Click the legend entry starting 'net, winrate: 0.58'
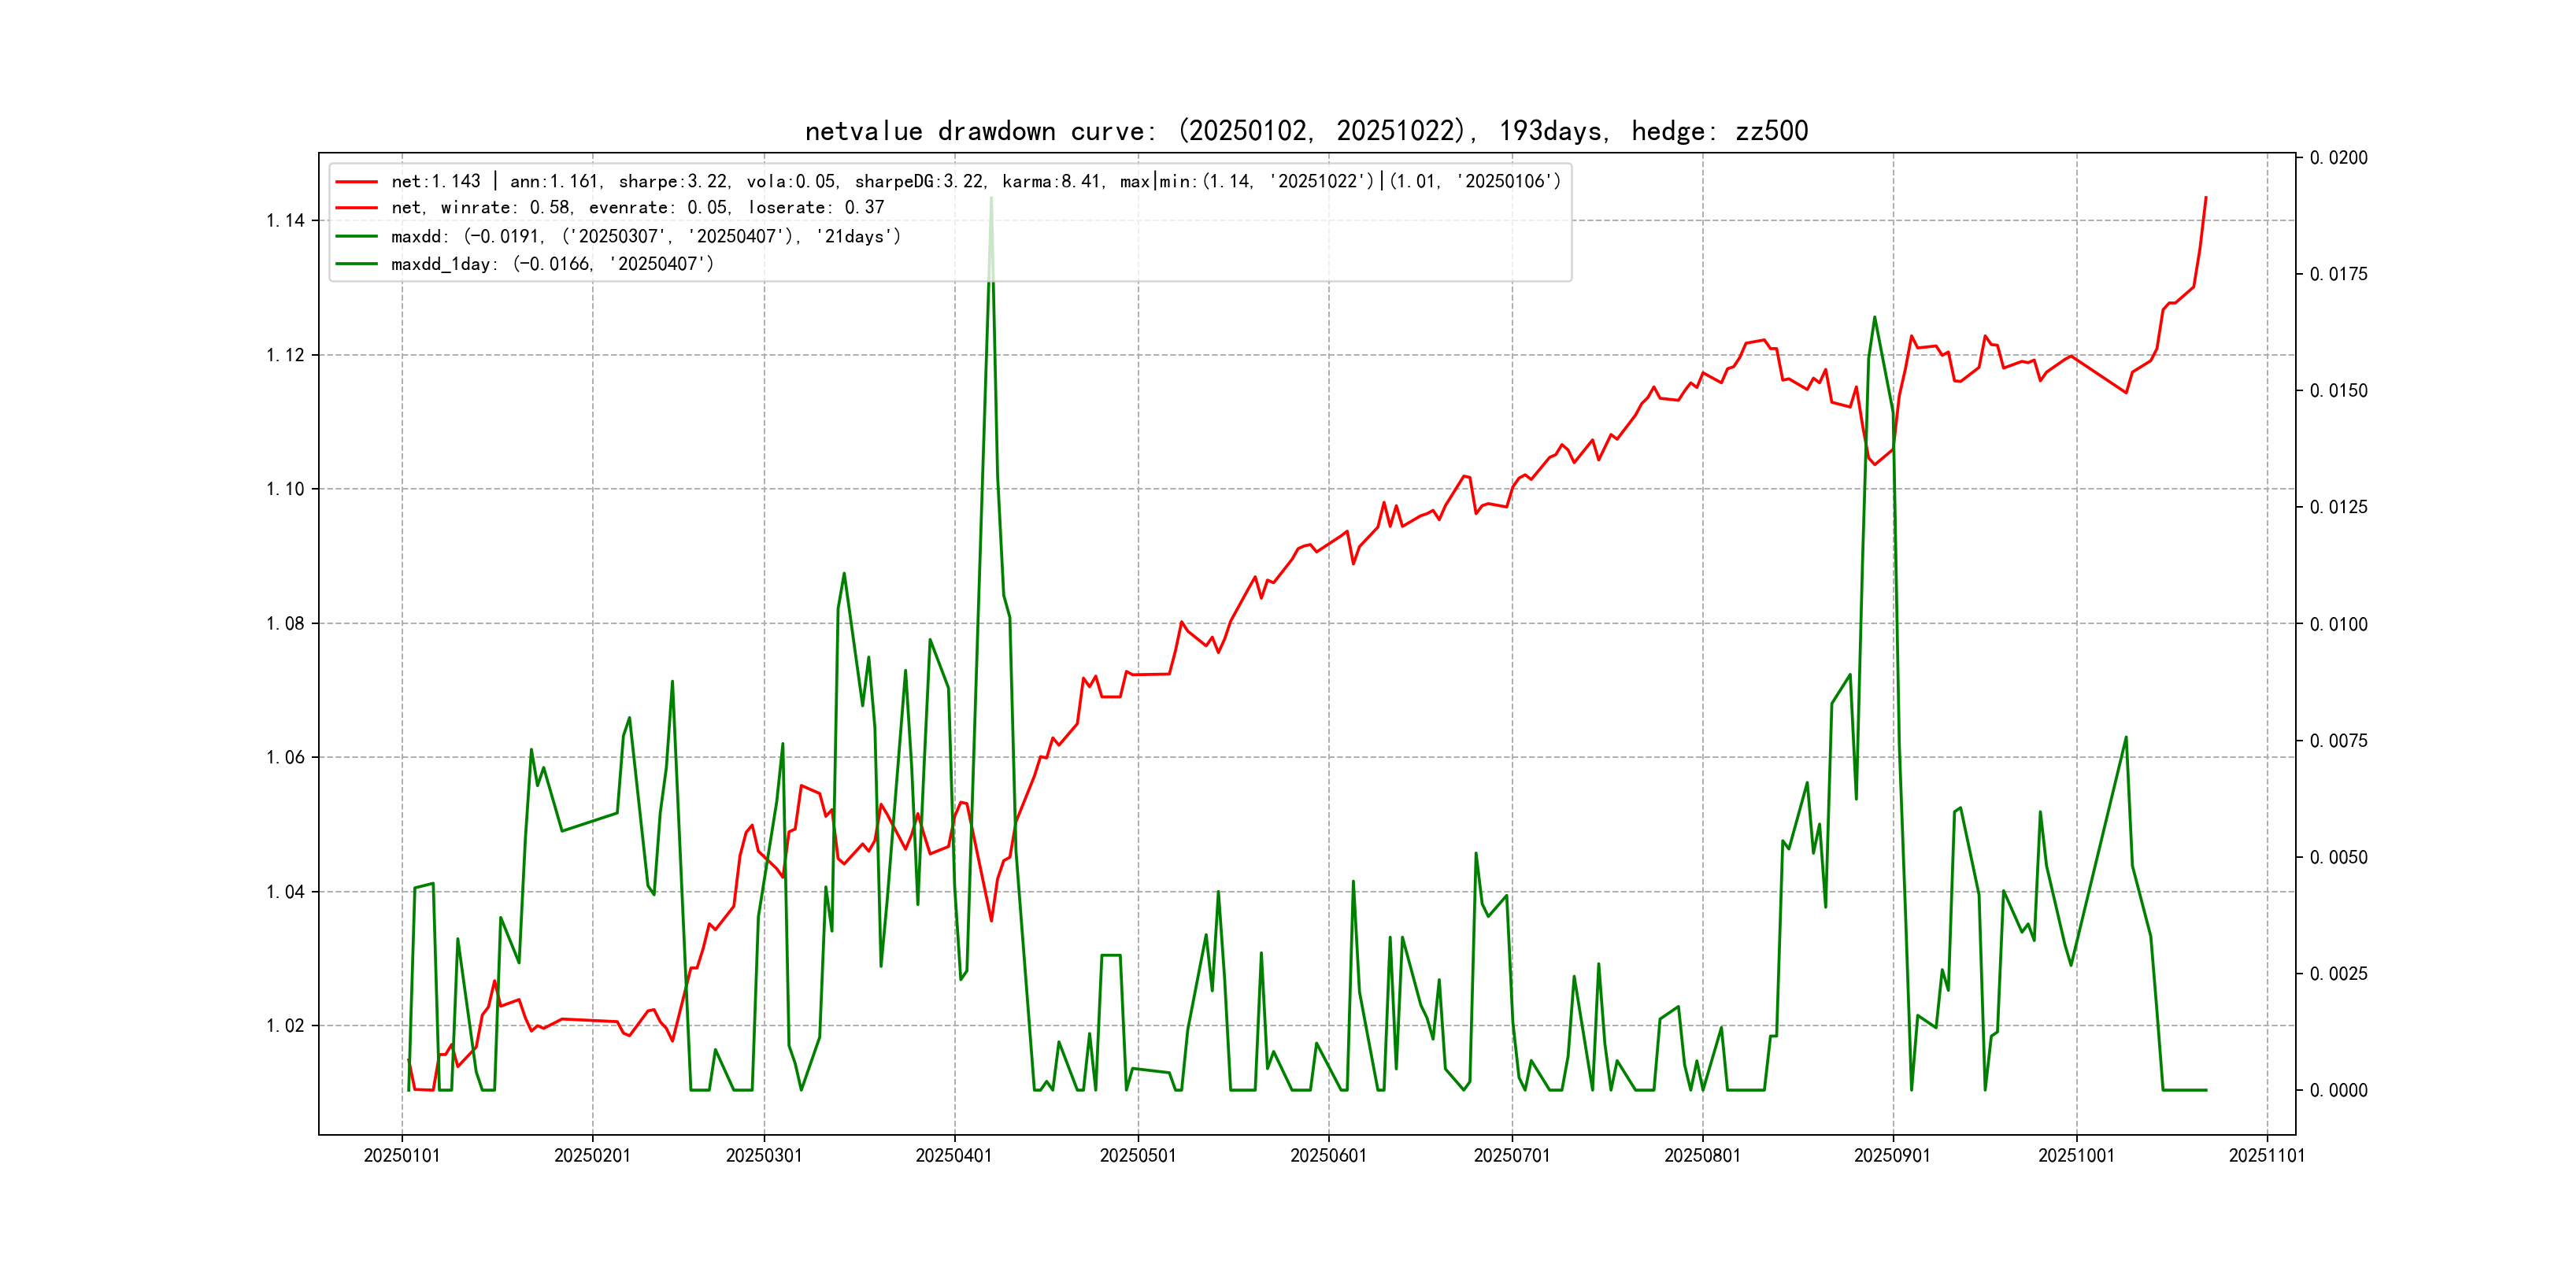The image size is (2551, 1275). click(x=637, y=208)
